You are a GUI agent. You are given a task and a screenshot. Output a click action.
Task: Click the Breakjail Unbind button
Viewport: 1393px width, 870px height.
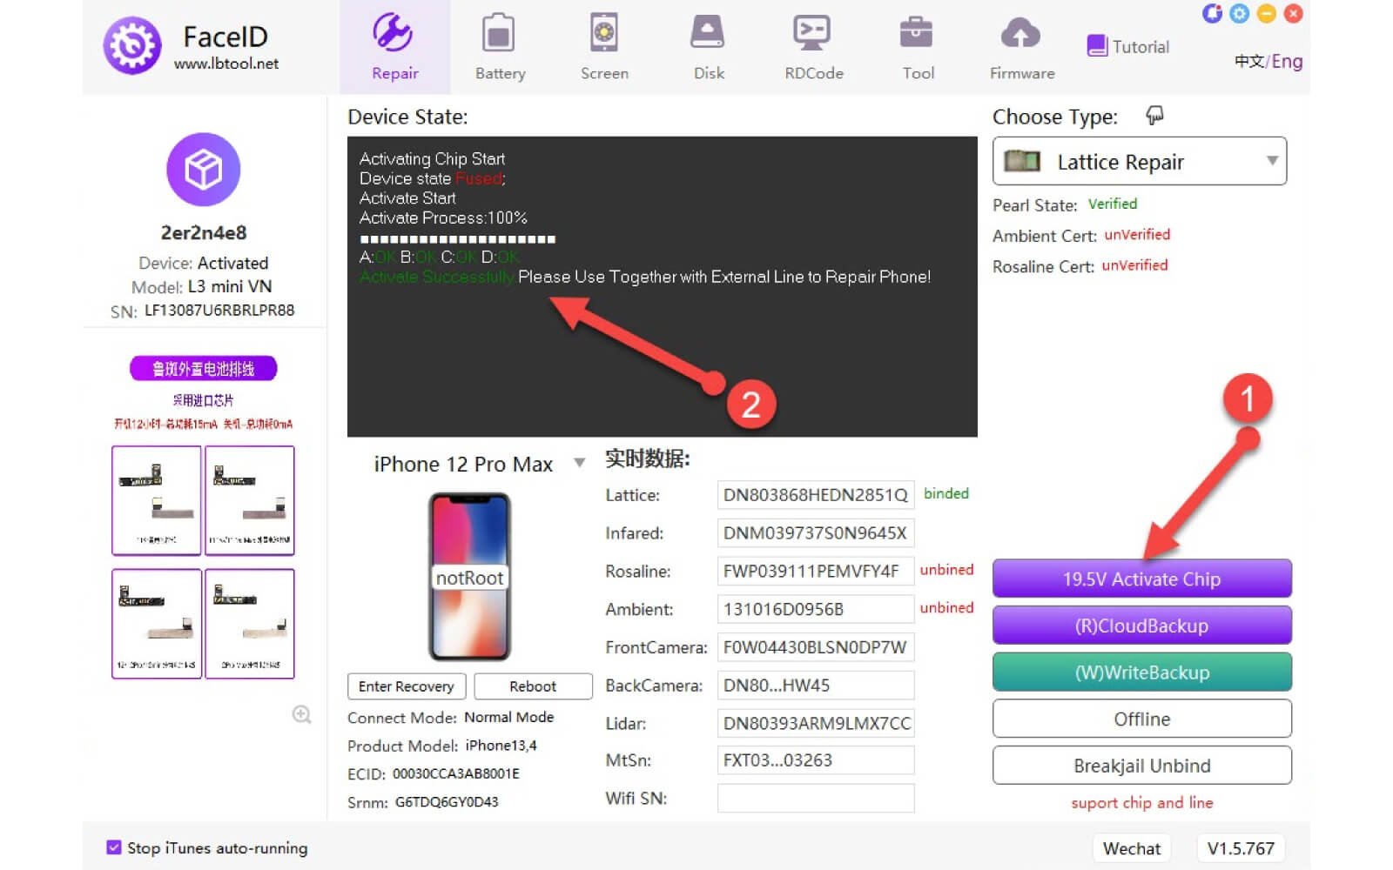click(1141, 766)
